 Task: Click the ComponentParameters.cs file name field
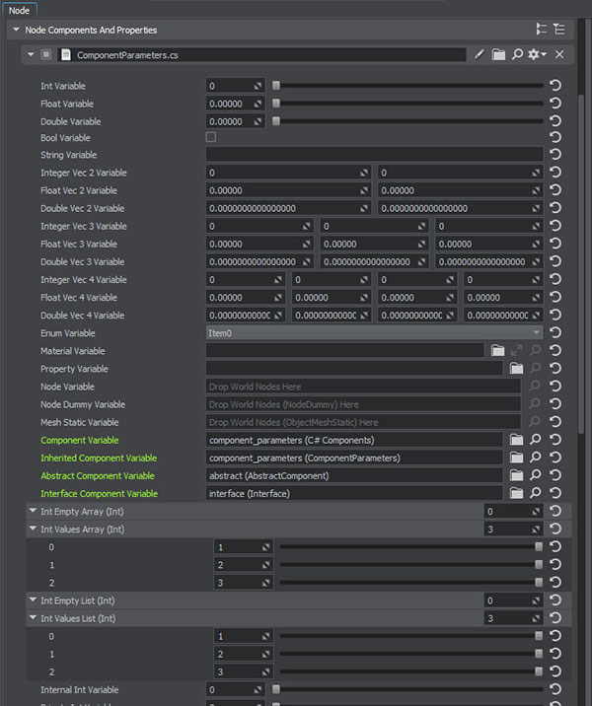coord(261,54)
